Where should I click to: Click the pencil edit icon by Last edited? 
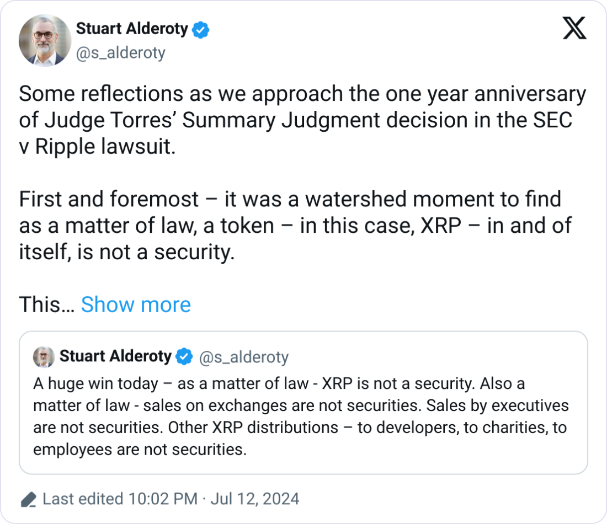click(x=28, y=500)
